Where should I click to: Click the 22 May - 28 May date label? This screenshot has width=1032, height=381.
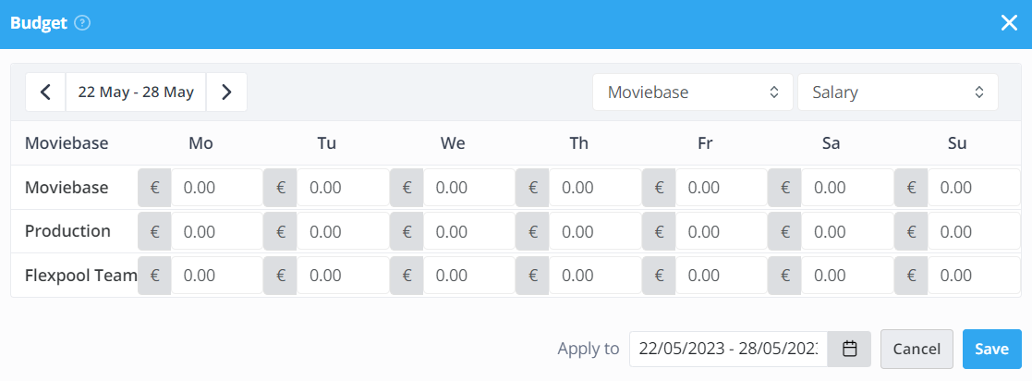pyautogui.click(x=136, y=92)
